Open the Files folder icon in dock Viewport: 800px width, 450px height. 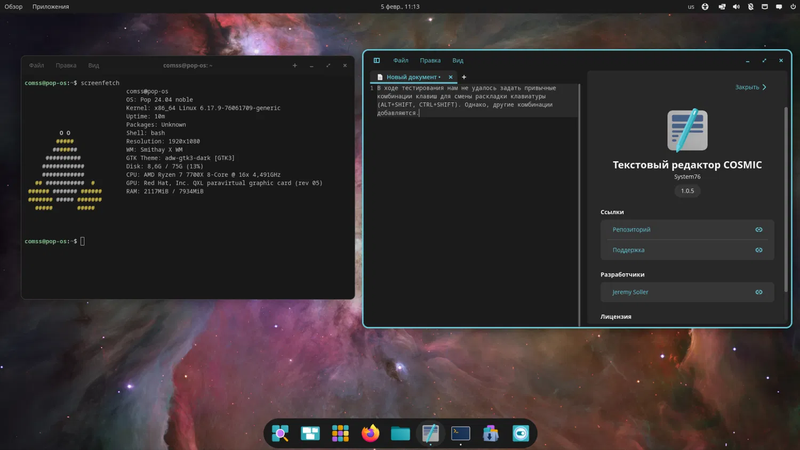(x=400, y=433)
